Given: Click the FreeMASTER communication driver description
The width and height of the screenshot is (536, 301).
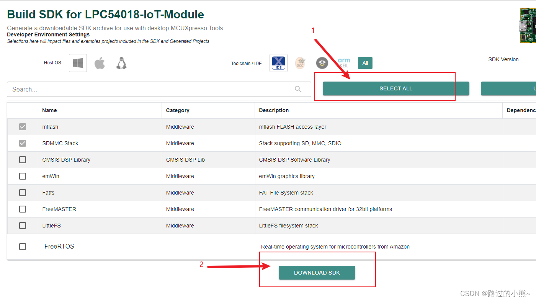Looking at the screenshot, I should point(325,209).
